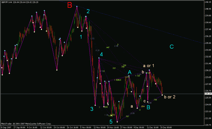Click the price 240.95 on the axis
Viewport: 212px width, 129px height.
point(208,9)
